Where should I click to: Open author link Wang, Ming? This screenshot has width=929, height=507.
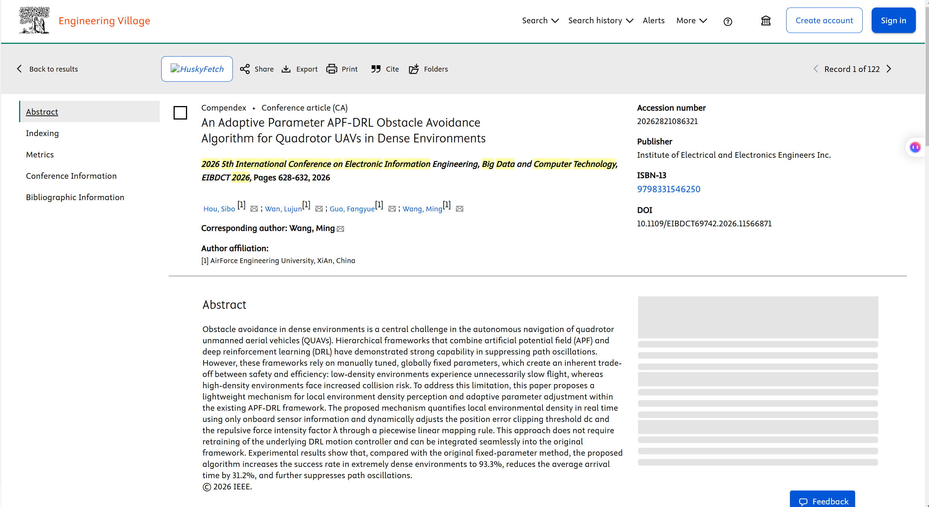(x=423, y=209)
